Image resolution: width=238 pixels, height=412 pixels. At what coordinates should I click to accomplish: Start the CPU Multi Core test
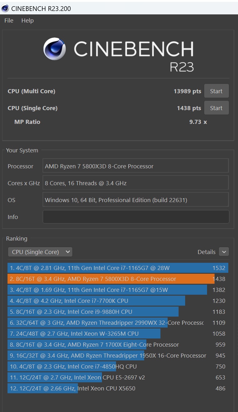point(216,91)
